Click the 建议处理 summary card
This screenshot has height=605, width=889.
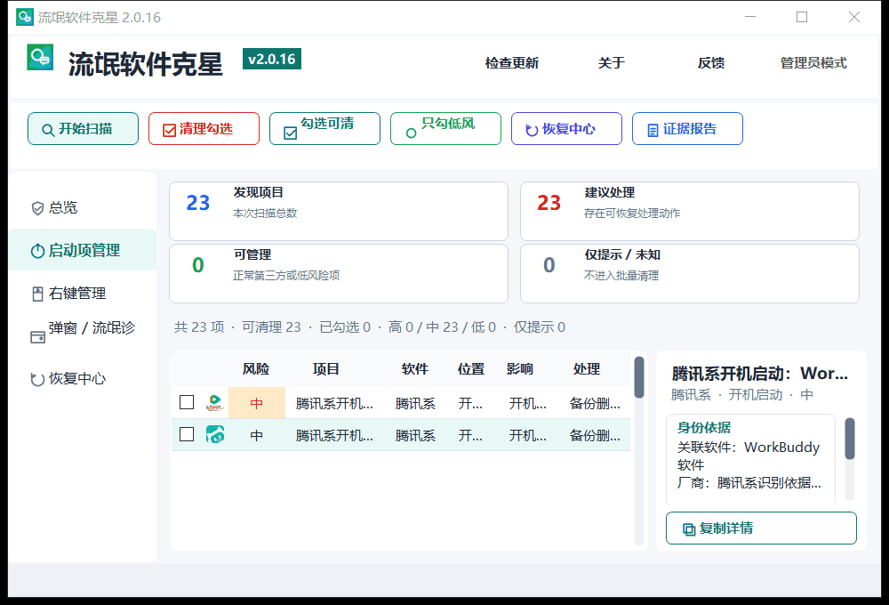tap(690, 211)
